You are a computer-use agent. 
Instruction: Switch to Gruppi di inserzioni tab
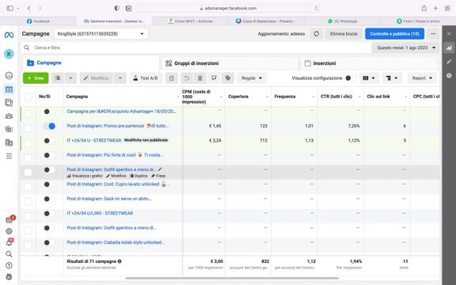(x=230, y=63)
